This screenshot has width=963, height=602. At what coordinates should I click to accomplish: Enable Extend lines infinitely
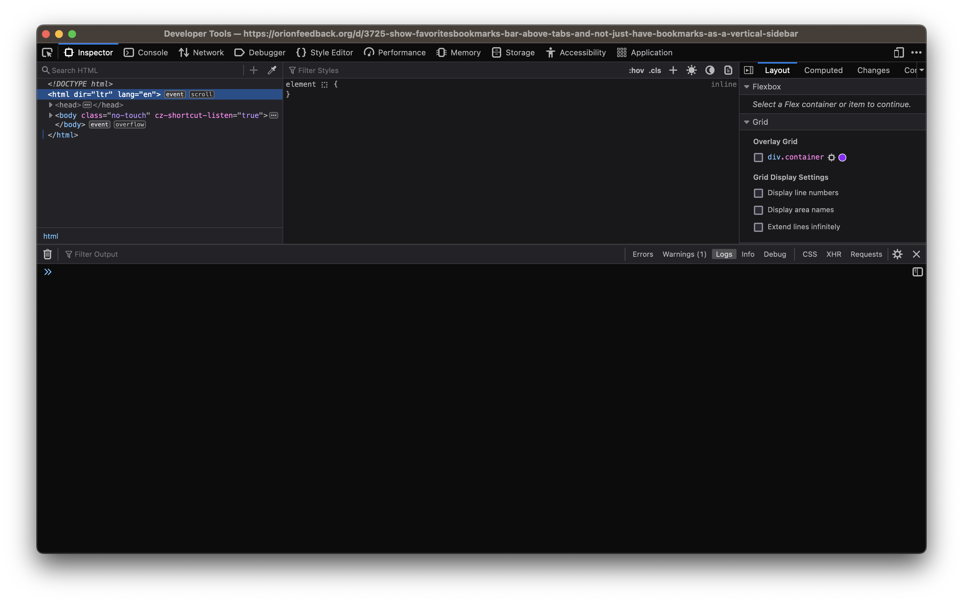(758, 227)
